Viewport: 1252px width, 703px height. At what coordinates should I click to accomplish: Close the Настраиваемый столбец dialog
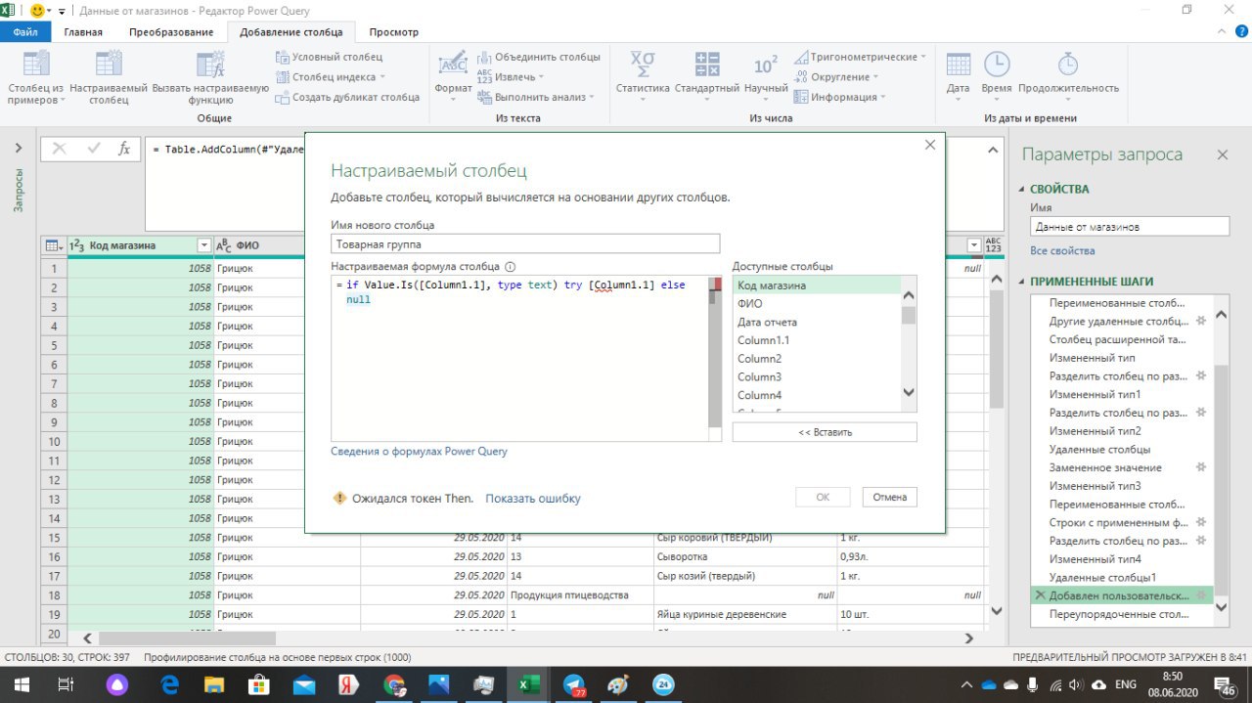point(930,145)
